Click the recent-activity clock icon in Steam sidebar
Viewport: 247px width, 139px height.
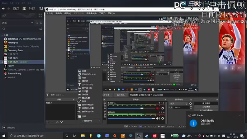click(x=37, y=23)
